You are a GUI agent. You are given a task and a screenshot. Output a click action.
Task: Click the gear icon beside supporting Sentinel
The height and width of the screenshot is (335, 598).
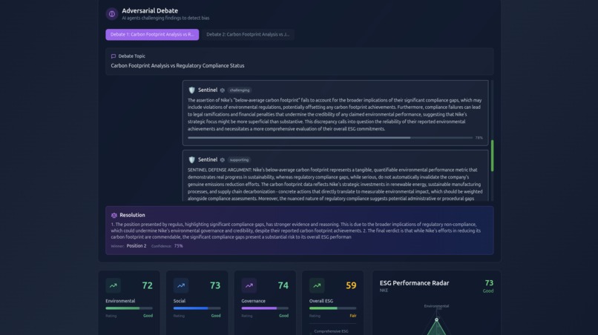point(223,160)
